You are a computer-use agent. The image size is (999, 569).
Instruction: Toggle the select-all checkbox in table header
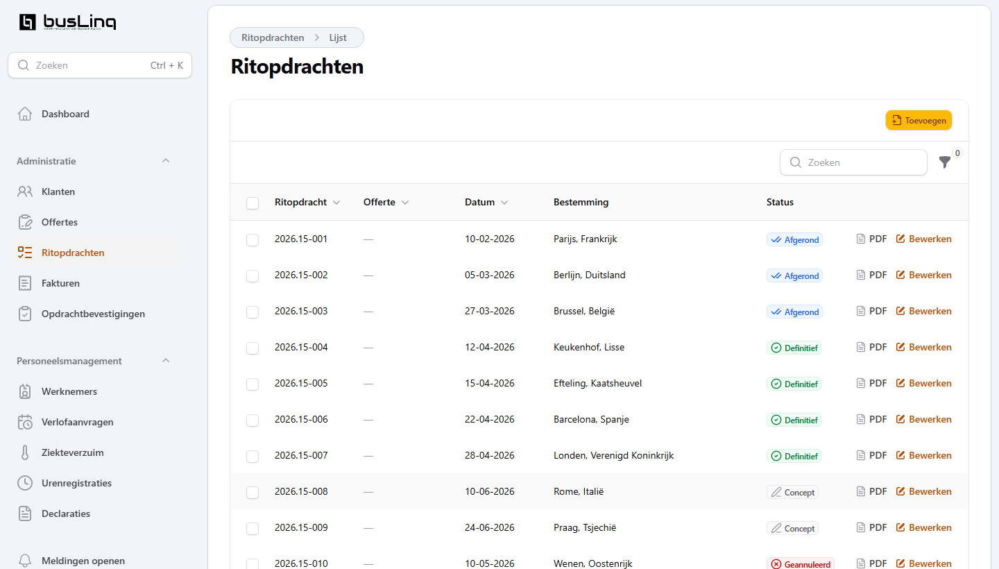pyautogui.click(x=253, y=203)
